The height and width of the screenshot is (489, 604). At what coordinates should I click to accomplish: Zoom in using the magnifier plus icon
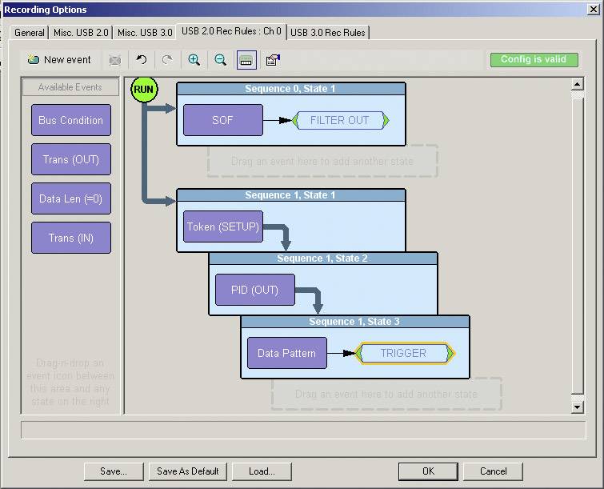tap(194, 60)
